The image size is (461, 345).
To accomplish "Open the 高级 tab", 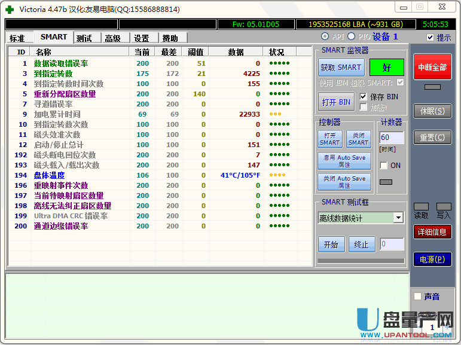I will (112, 38).
